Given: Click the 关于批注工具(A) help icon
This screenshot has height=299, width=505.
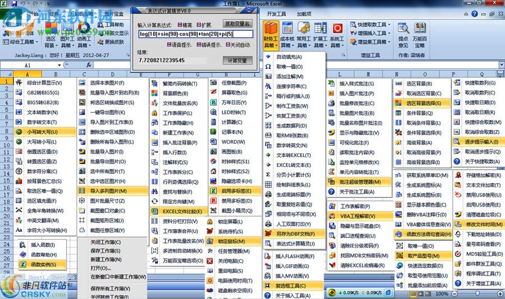Looking at the screenshot, I should (332, 192).
